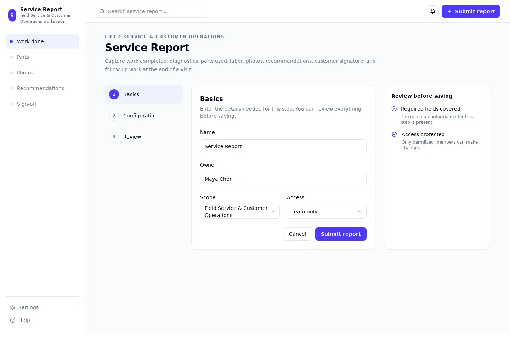Click the Only permitted members can make changes note
The width and height of the screenshot is (510, 363).
[440, 145]
